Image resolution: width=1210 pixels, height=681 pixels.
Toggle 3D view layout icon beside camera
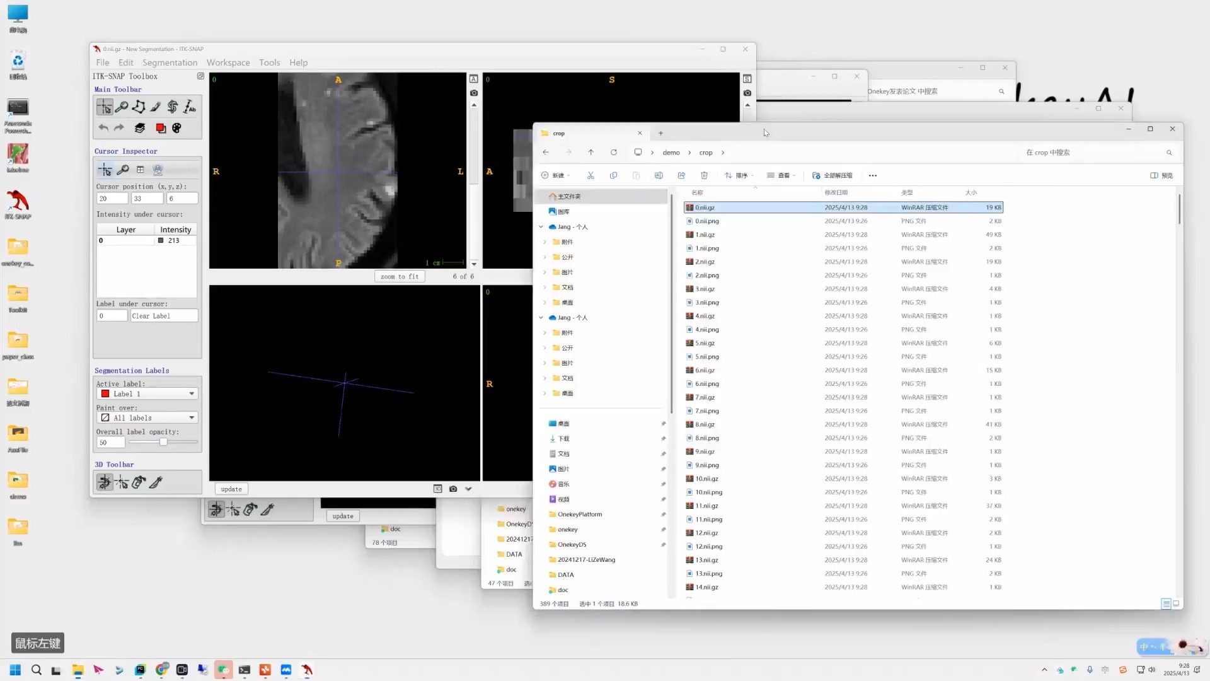[437, 489]
